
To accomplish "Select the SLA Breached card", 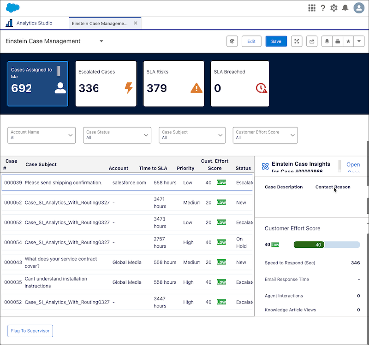I will tap(240, 84).
